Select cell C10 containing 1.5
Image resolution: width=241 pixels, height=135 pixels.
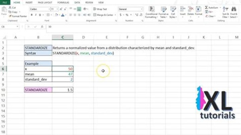[63, 90]
